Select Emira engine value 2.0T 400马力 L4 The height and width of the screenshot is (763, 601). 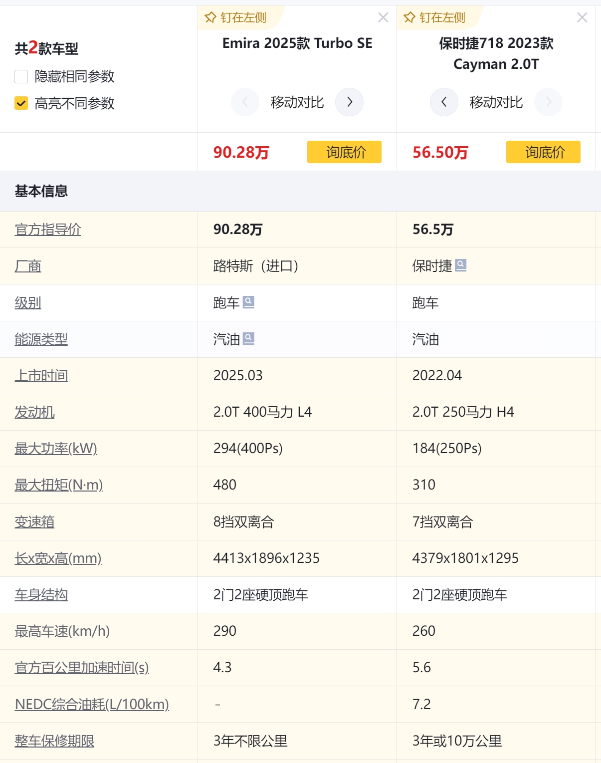[262, 412]
